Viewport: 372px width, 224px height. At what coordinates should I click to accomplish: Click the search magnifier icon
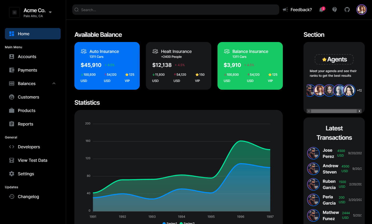point(76,10)
